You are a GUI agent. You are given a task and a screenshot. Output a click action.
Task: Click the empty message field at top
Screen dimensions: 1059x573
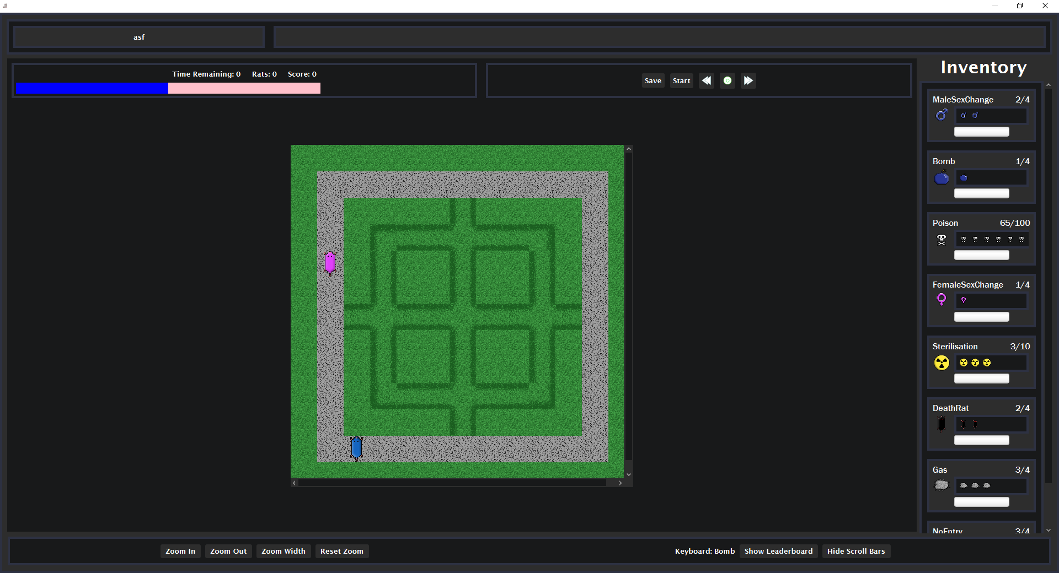660,37
